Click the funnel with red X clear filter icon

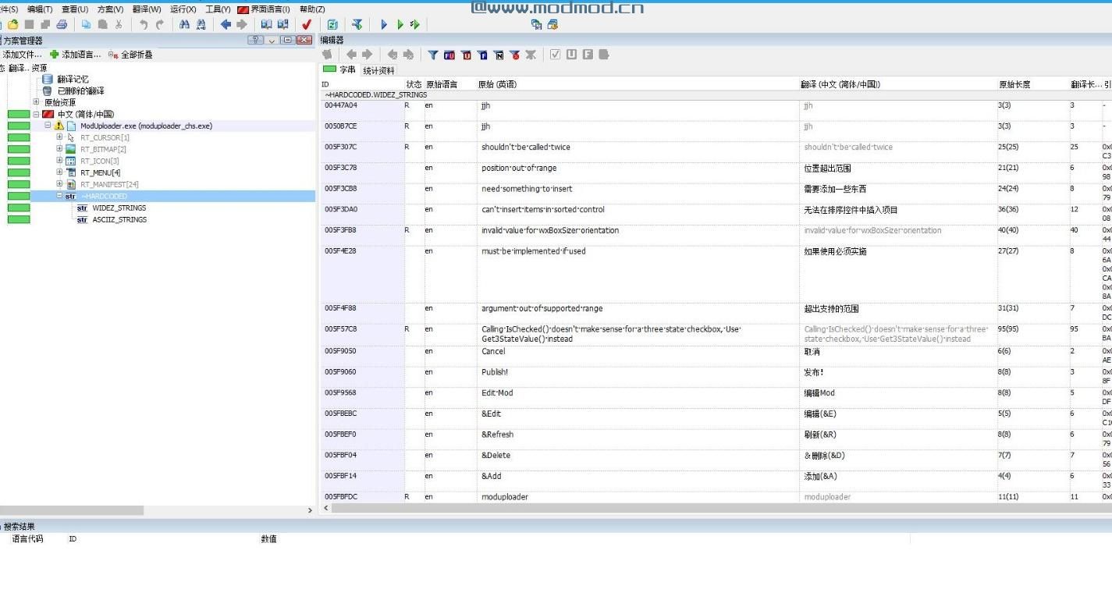click(x=515, y=55)
